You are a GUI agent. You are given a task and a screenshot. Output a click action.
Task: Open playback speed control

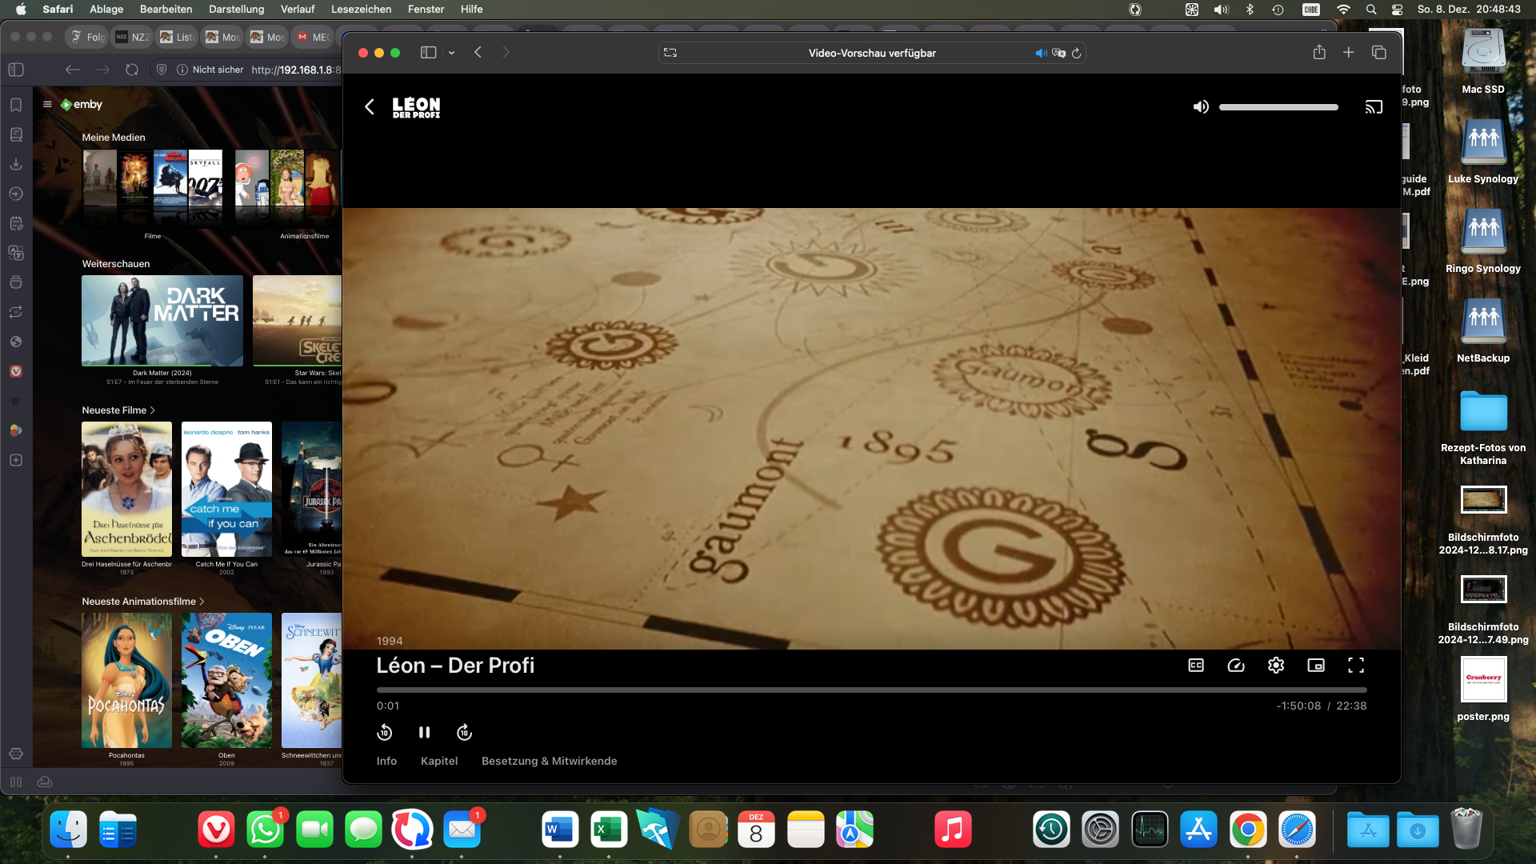[1236, 666]
